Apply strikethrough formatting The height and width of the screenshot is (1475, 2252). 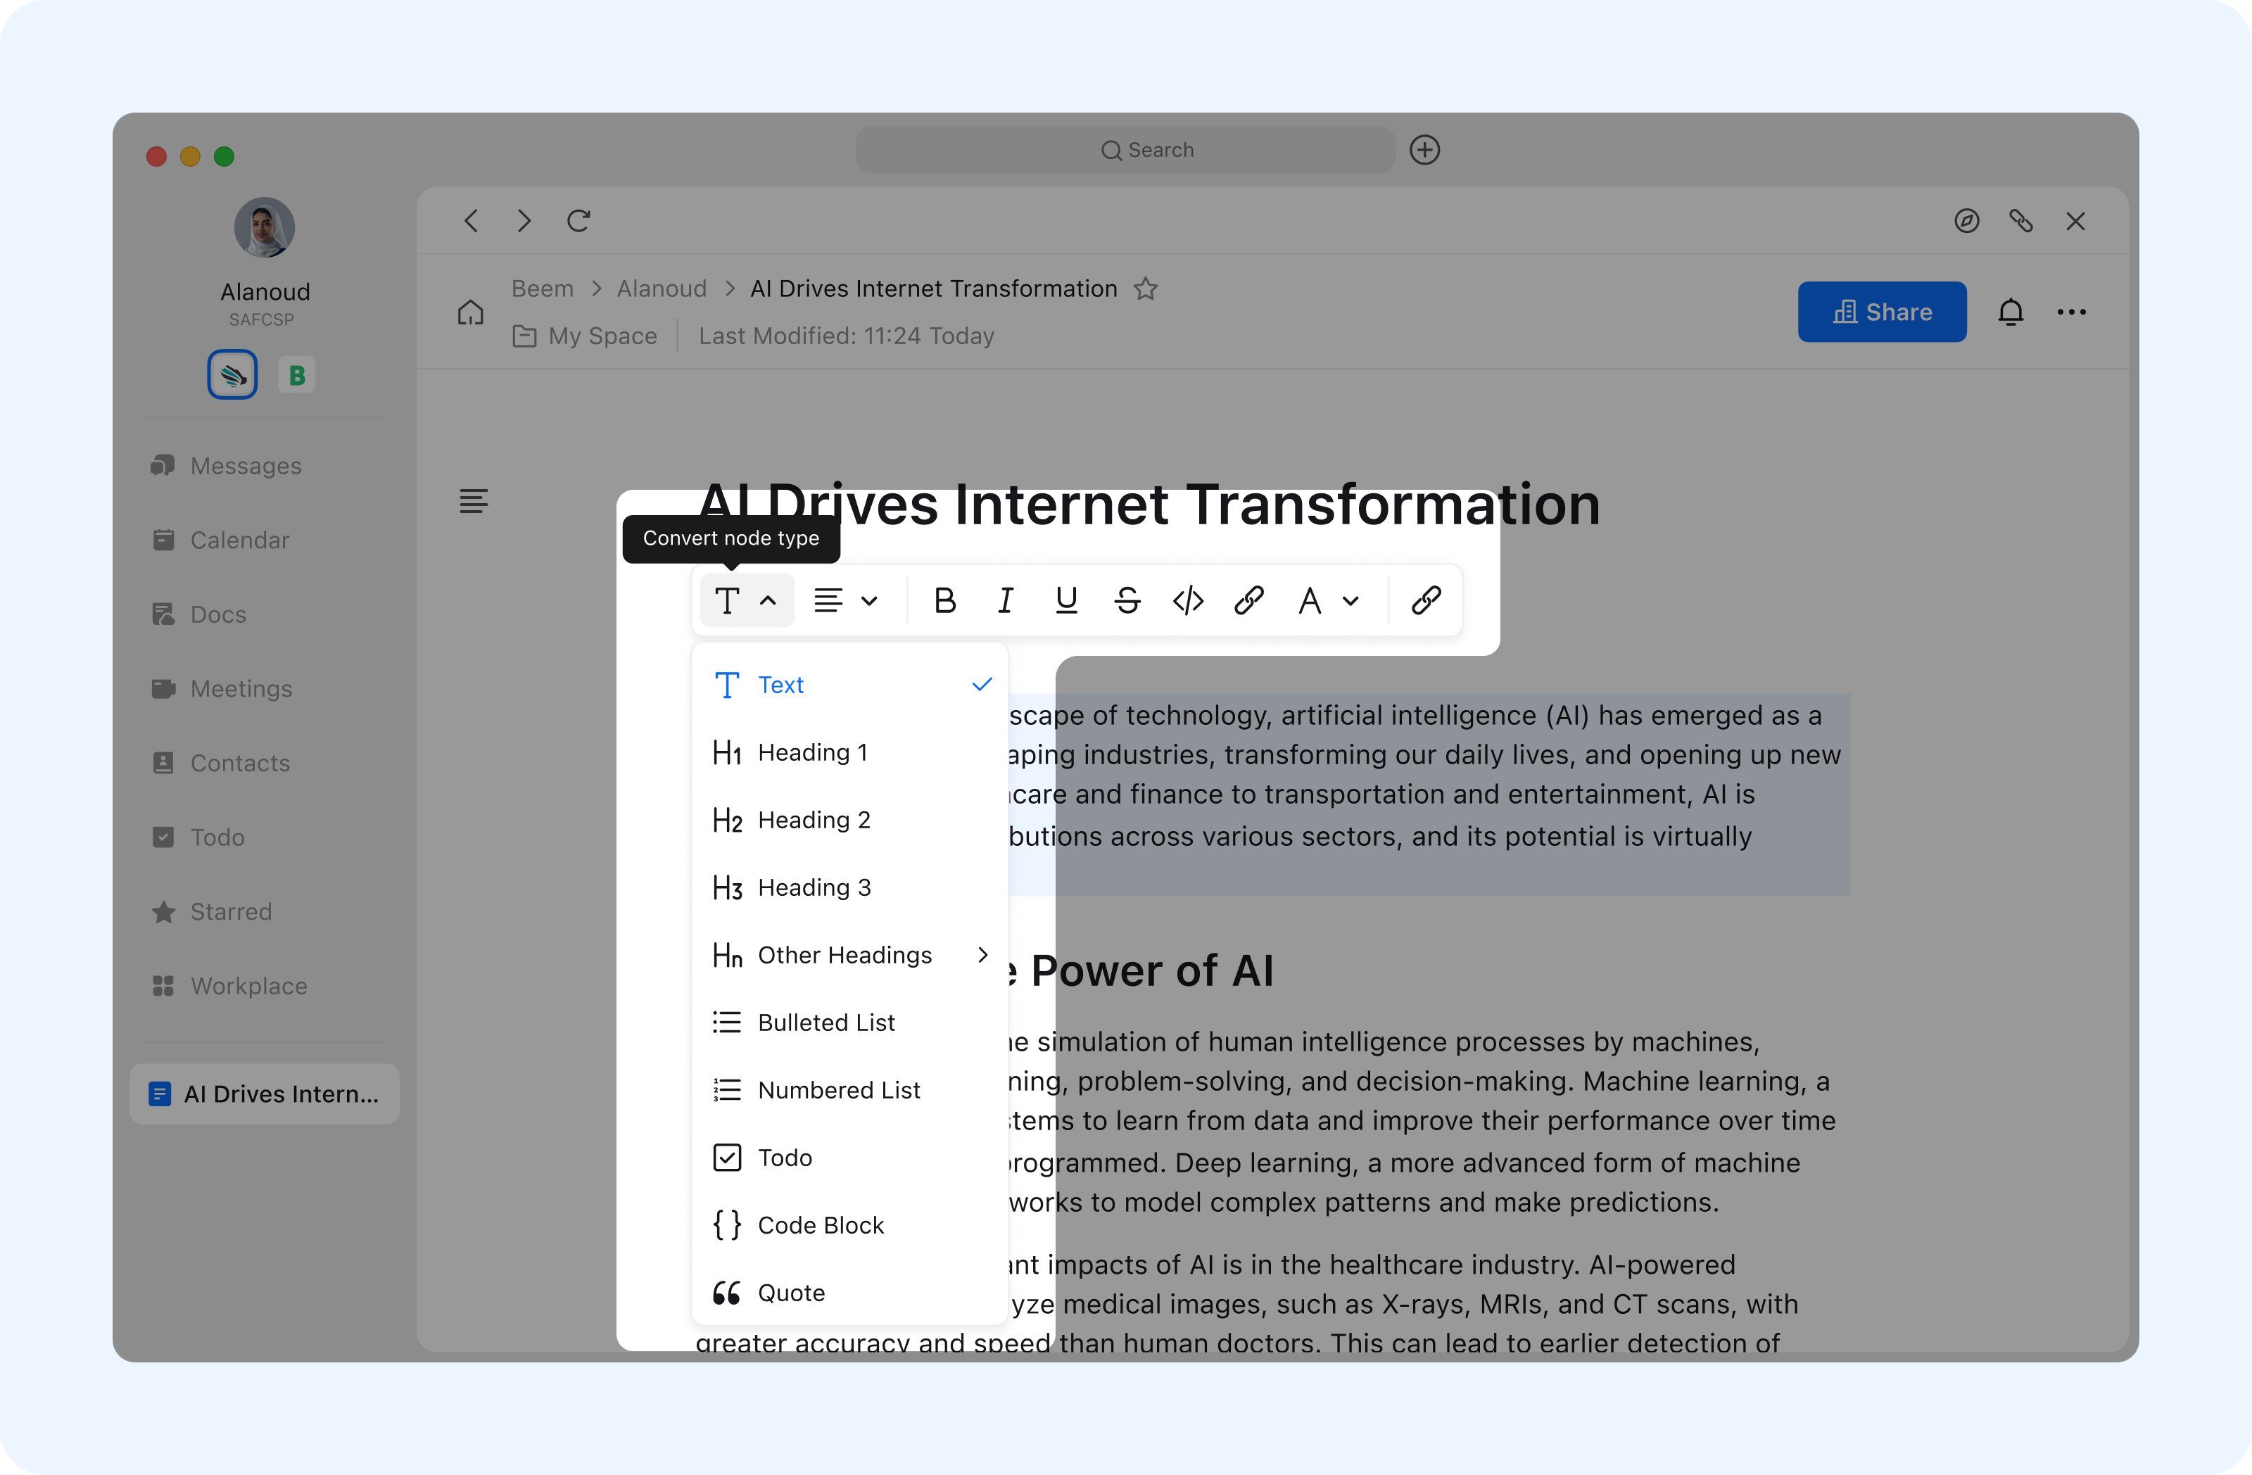click(1127, 600)
